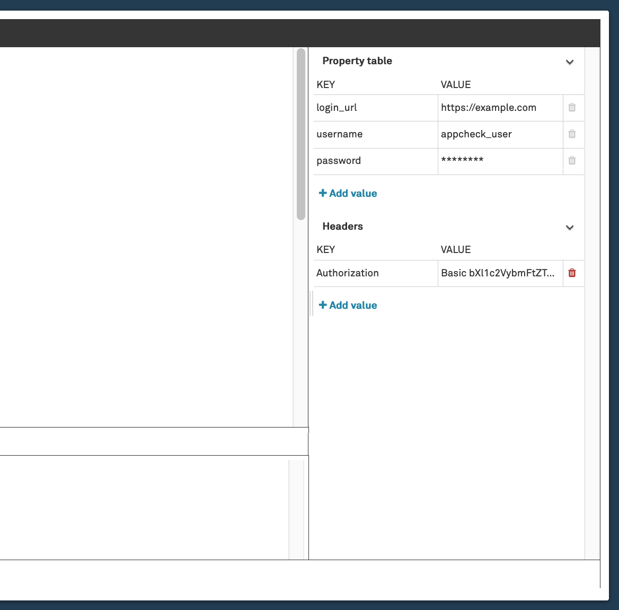Delete the Authorization header with red trash

pyautogui.click(x=572, y=273)
